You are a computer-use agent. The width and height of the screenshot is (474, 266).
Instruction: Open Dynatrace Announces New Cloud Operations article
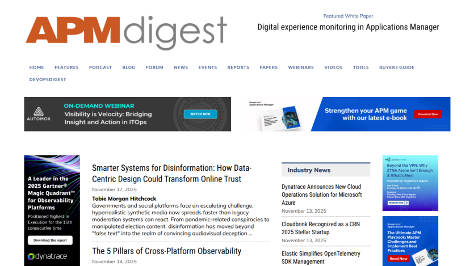point(322,195)
